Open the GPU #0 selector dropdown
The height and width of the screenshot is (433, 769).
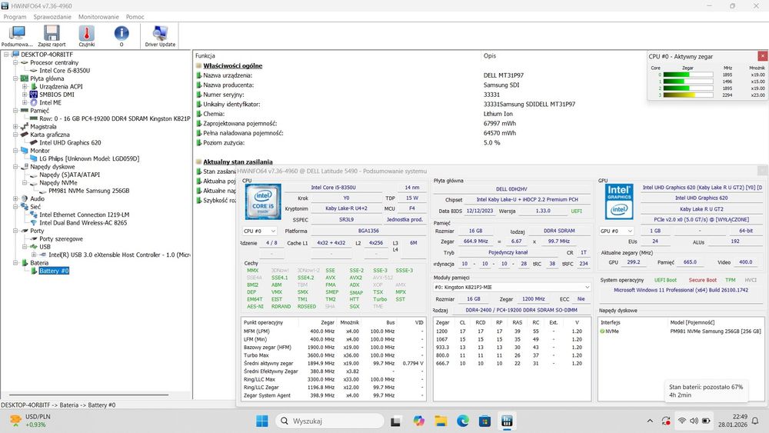click(x=616, y=231)
